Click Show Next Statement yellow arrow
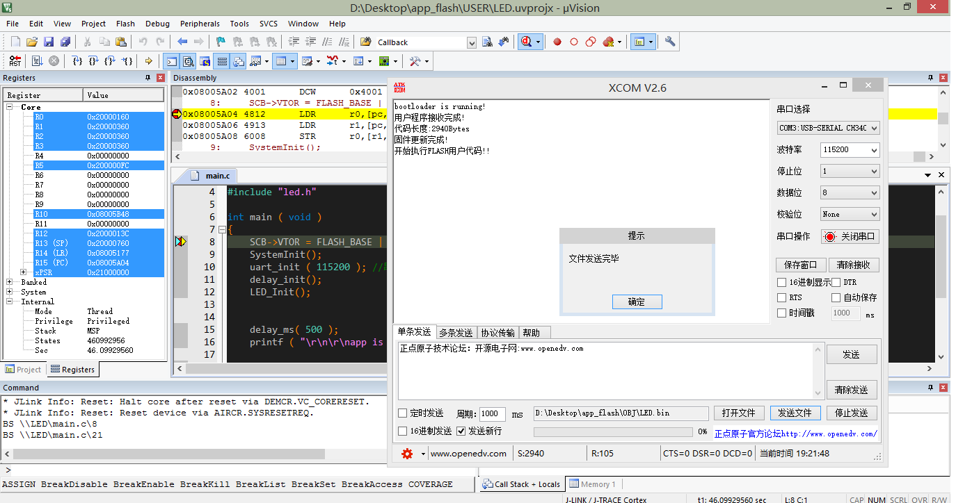 [x=149, y=61]
